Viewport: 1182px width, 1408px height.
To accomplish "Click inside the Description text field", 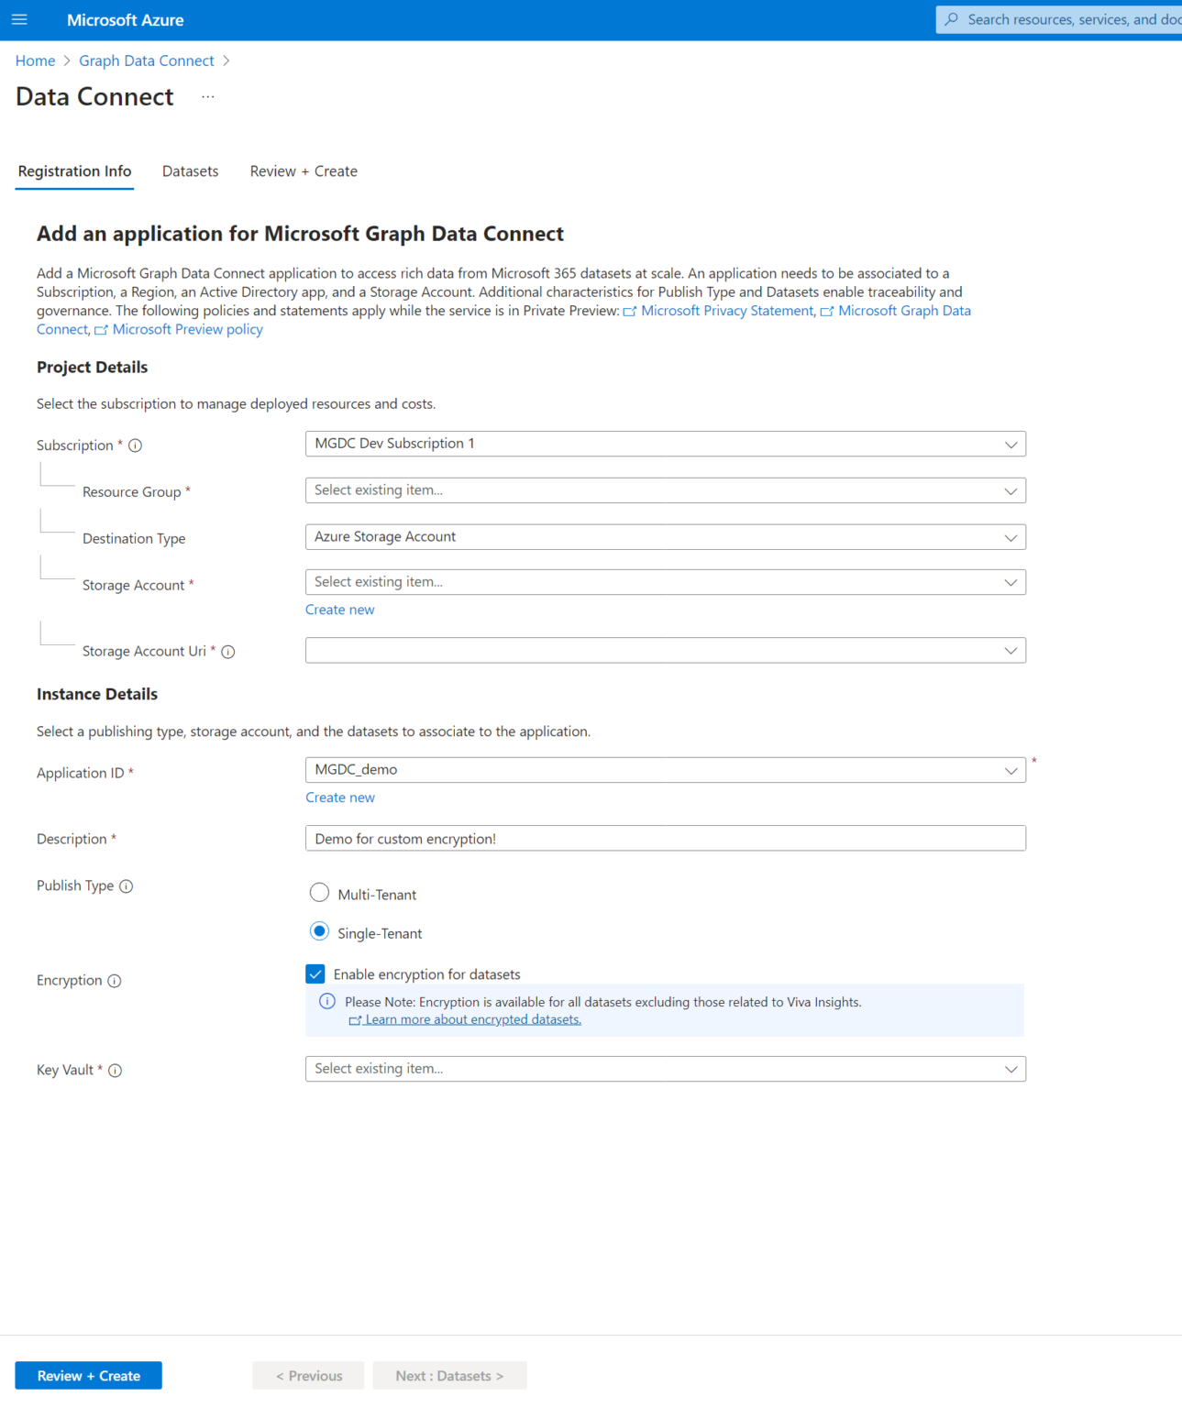I will coord(665,838).
